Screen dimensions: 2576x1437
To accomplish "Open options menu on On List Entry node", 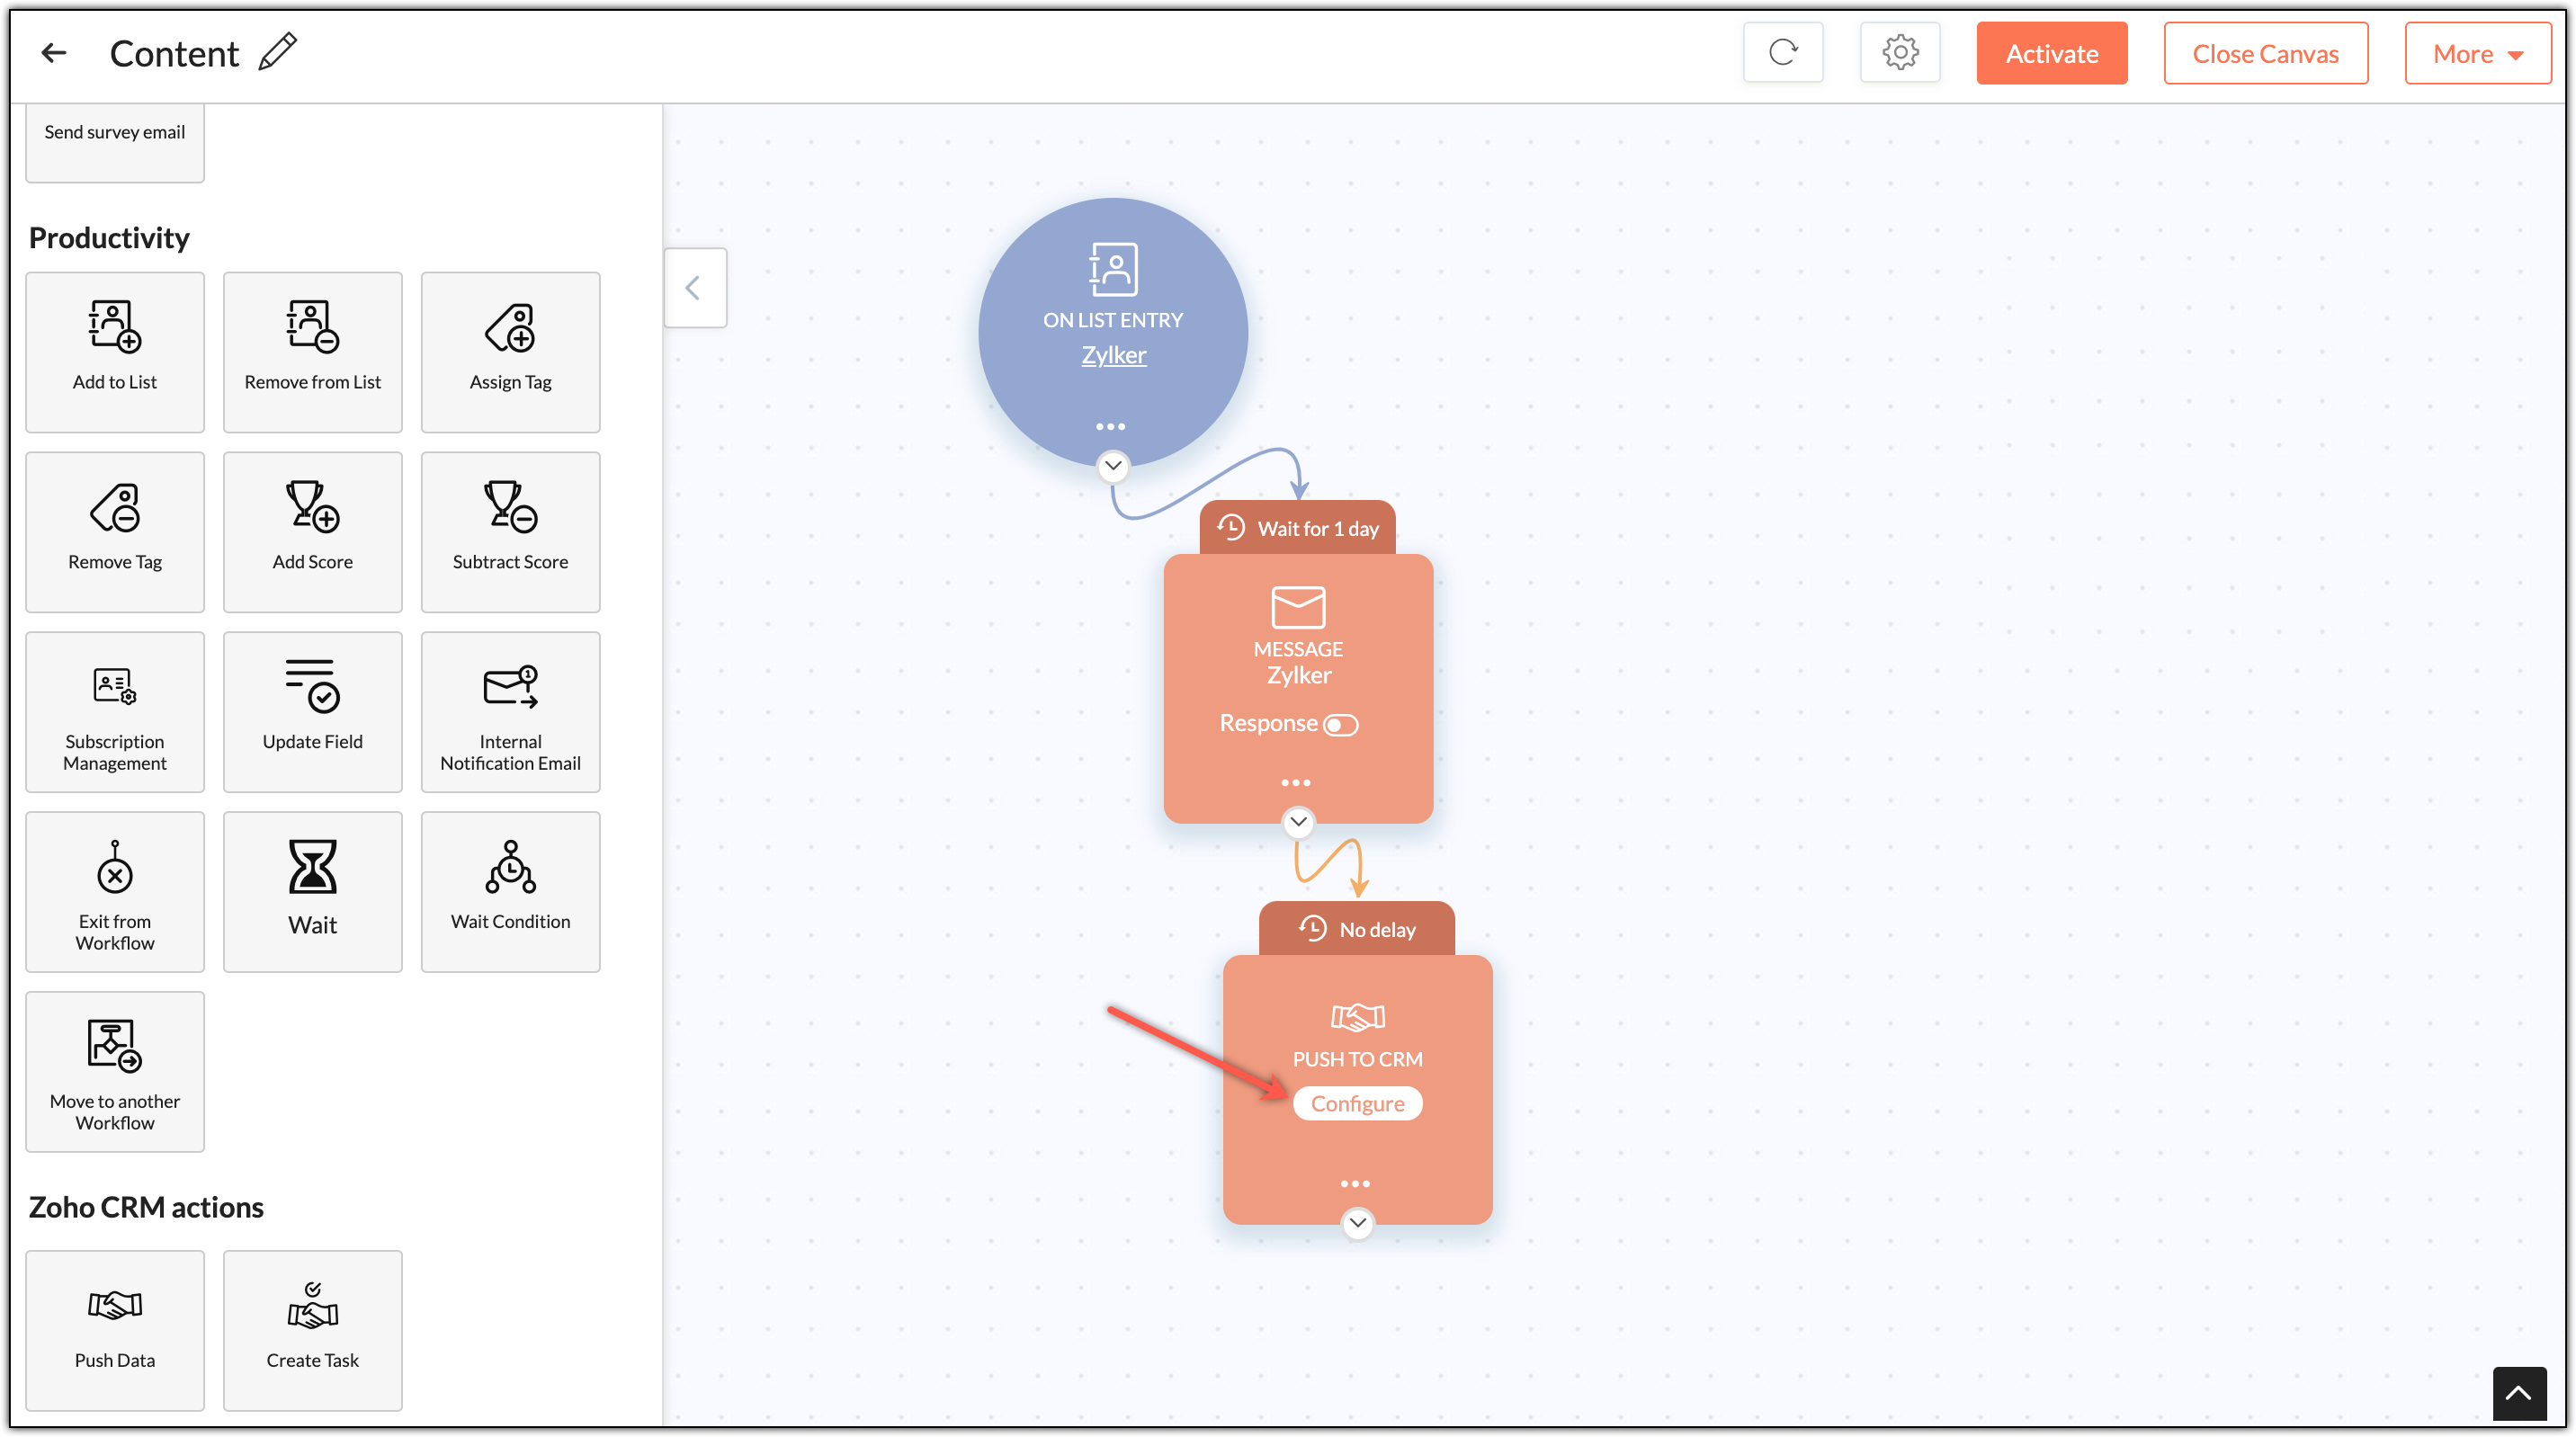I will (1110, 427).
